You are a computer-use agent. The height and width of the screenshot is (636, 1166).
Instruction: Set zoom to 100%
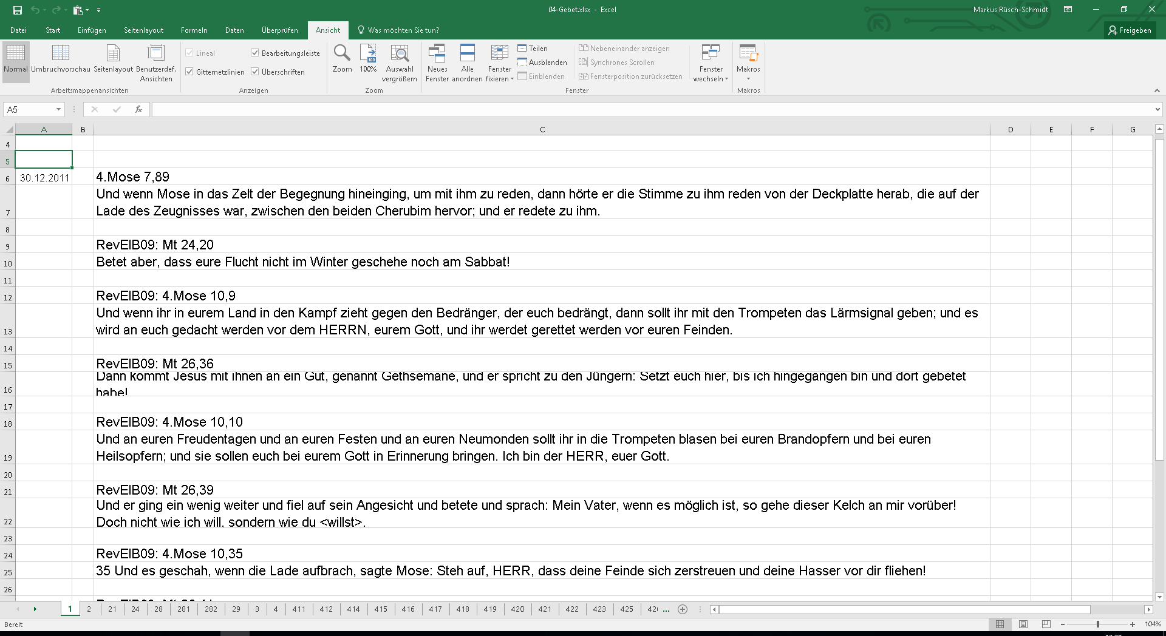pyautogui.click(x=368, y=59)
